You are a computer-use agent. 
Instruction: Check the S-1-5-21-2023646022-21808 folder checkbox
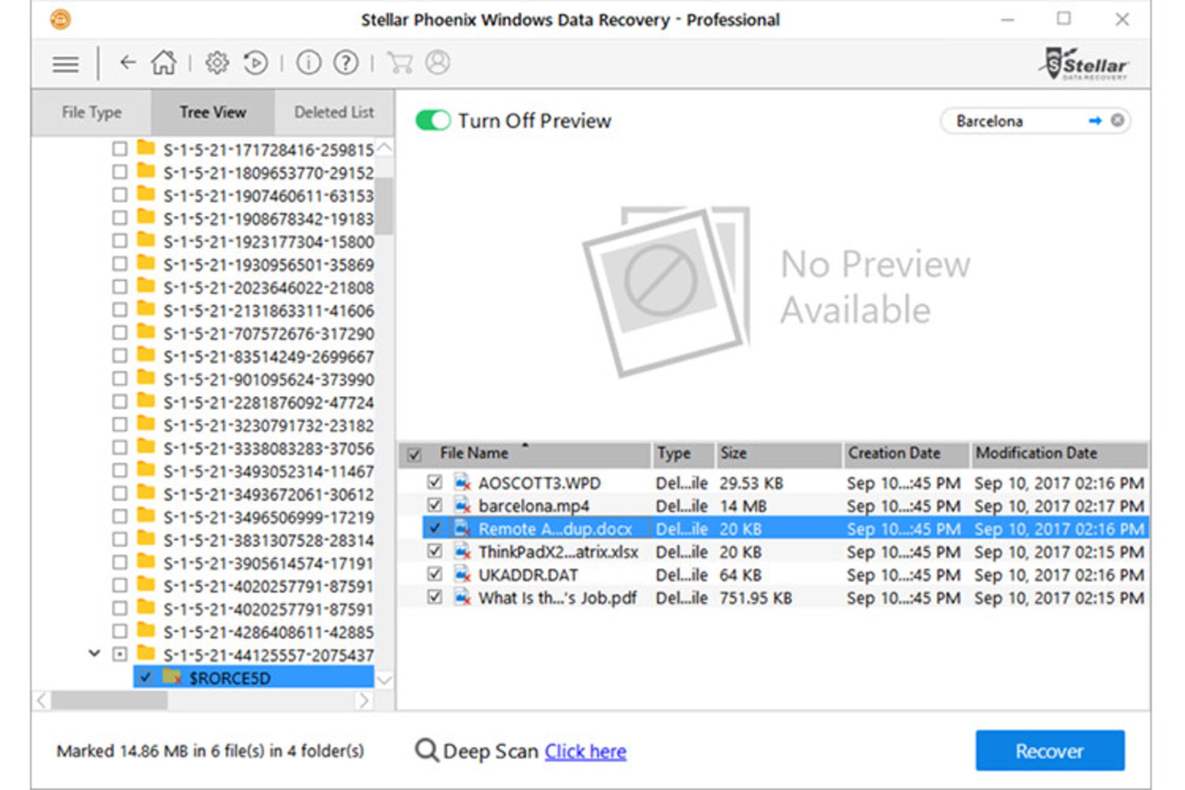120,286
